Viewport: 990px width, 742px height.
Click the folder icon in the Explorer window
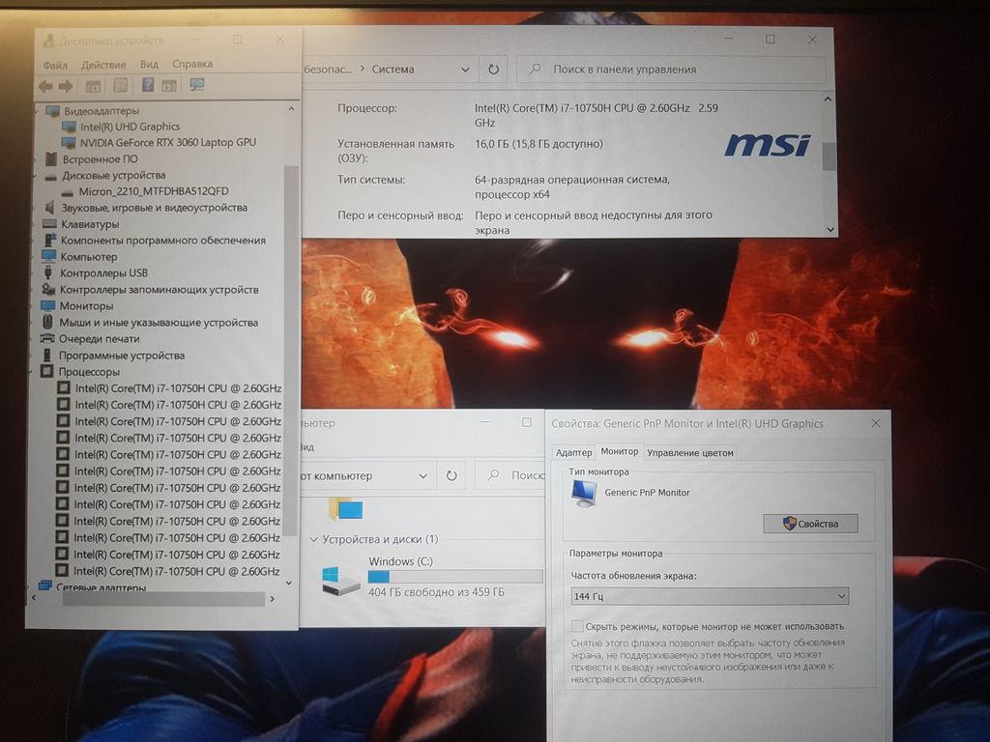click(x=345, y=509)
